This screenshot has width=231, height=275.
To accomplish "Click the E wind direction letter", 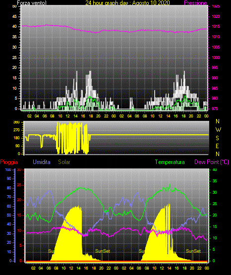I will (217, 146).
